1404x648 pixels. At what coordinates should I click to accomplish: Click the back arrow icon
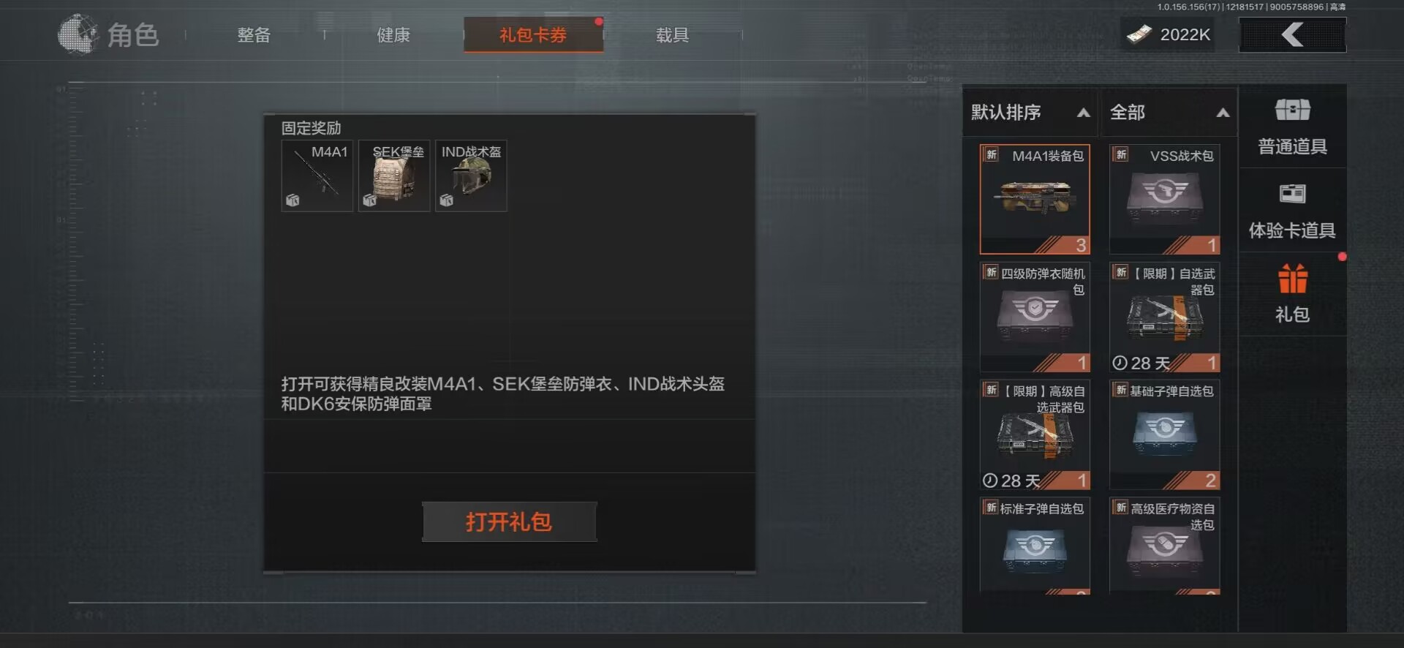1292,34
